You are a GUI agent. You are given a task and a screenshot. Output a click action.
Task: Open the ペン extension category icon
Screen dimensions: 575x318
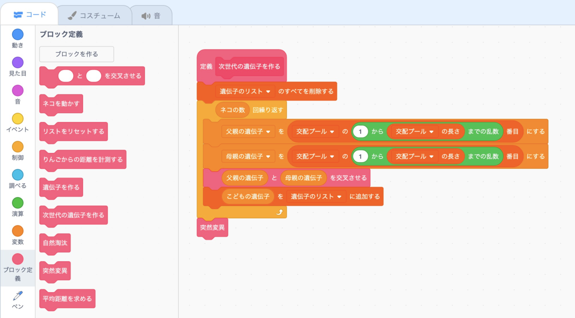[x=18, y=295]
